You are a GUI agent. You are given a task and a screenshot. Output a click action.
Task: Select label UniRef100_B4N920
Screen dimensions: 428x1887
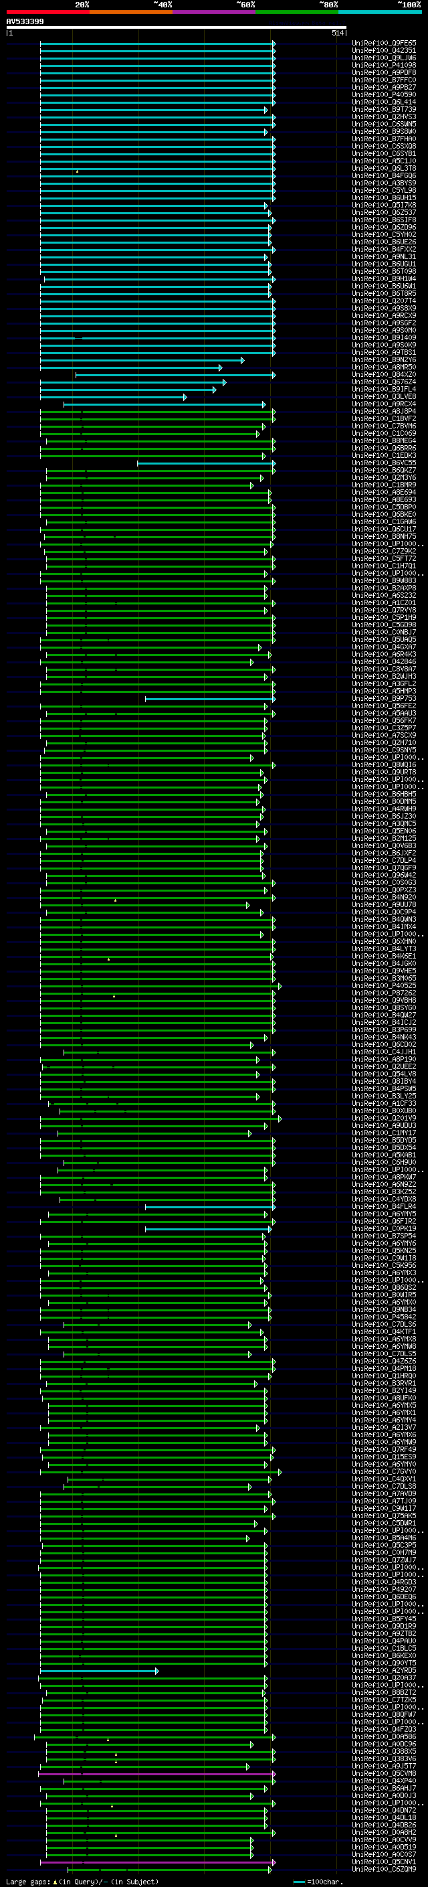[x=384, y=898]
